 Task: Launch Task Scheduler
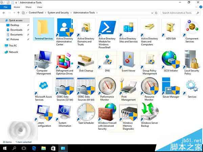(86, 114)
